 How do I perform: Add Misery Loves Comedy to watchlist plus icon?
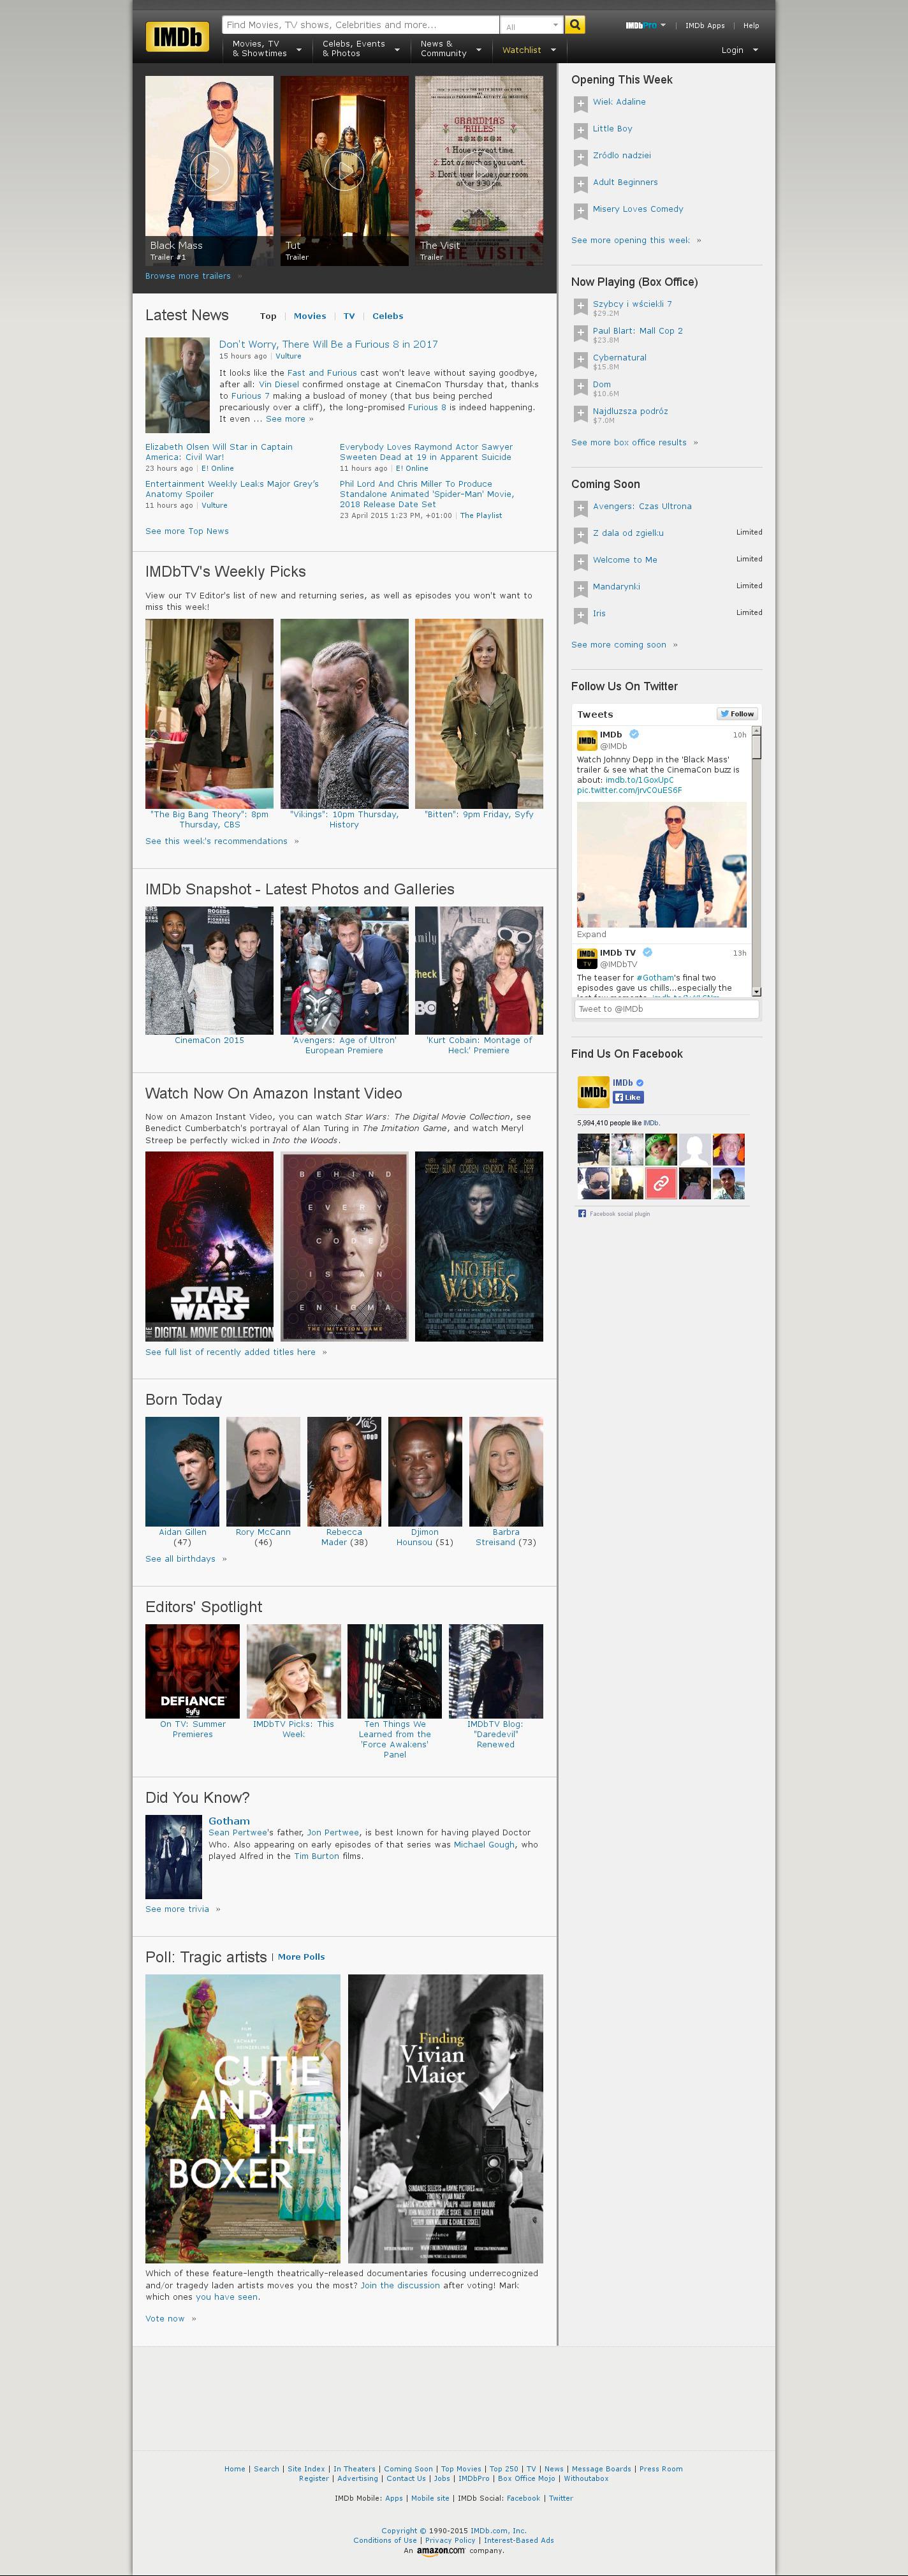[x=580, y=211]
